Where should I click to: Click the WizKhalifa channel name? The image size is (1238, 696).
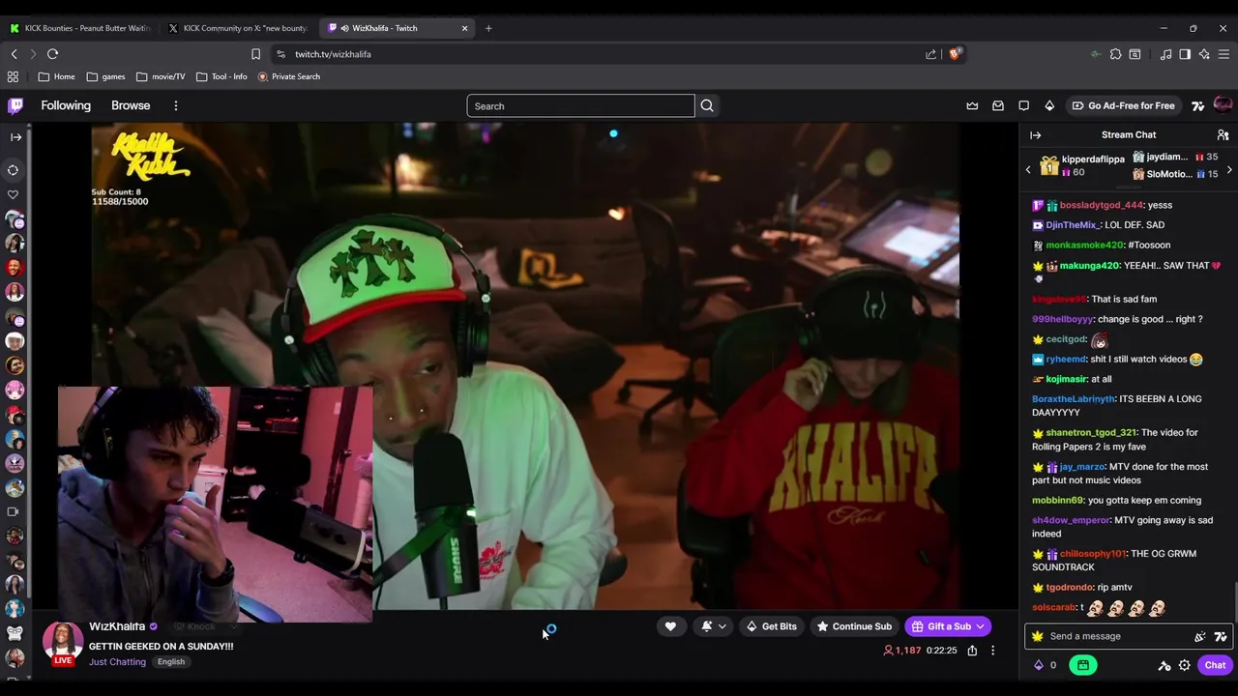click(x=117, y=626)
